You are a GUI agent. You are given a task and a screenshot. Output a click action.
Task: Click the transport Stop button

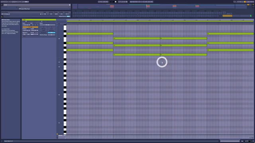point(113,2)
